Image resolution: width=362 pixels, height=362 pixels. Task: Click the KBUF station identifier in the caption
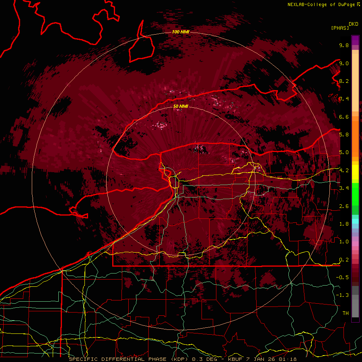(235, 359)
